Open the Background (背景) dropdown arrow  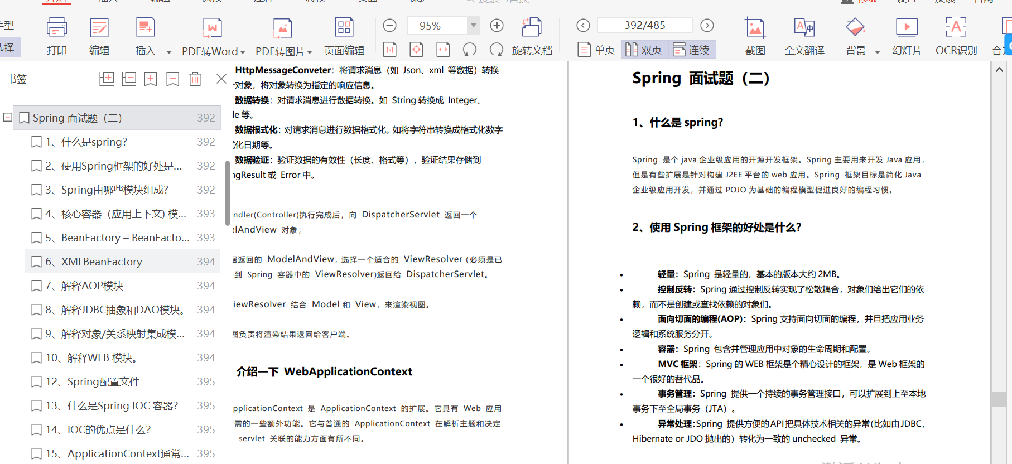(877, 52)
